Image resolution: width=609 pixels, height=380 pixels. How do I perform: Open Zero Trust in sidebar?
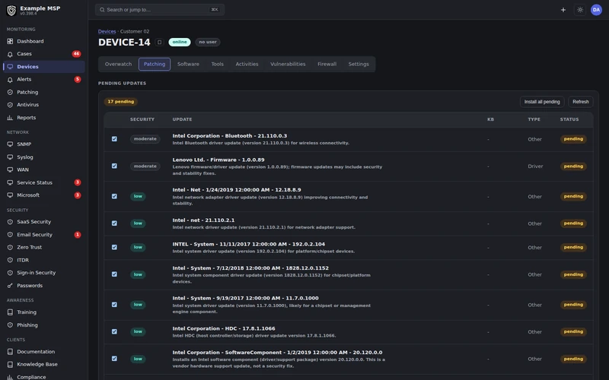coord(43,247)
